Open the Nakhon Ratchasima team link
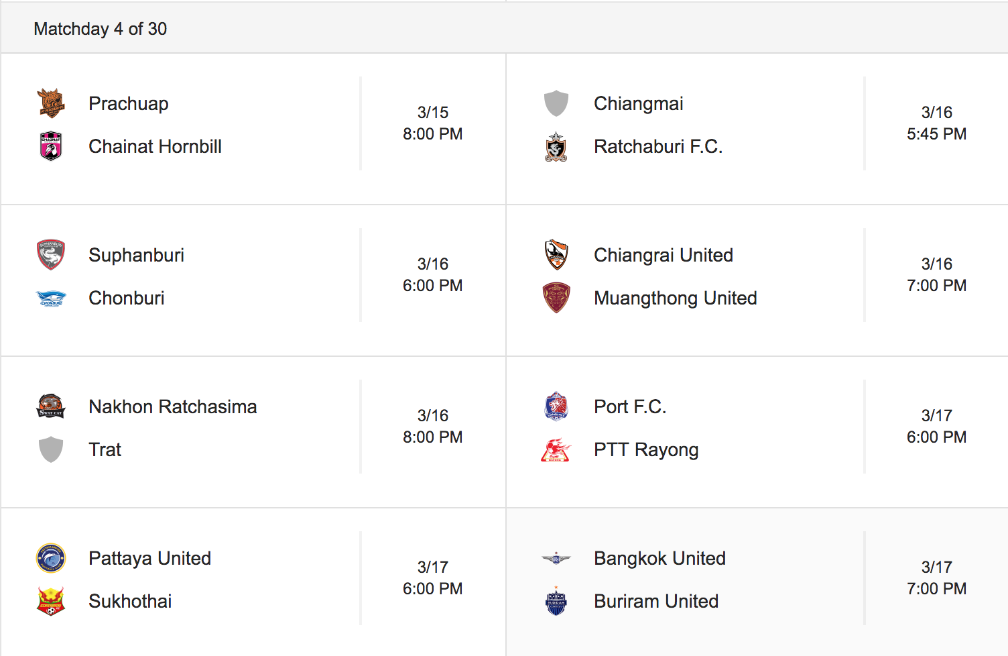Viewport: 1008px width, 656px height. click(x=173, y=406)
